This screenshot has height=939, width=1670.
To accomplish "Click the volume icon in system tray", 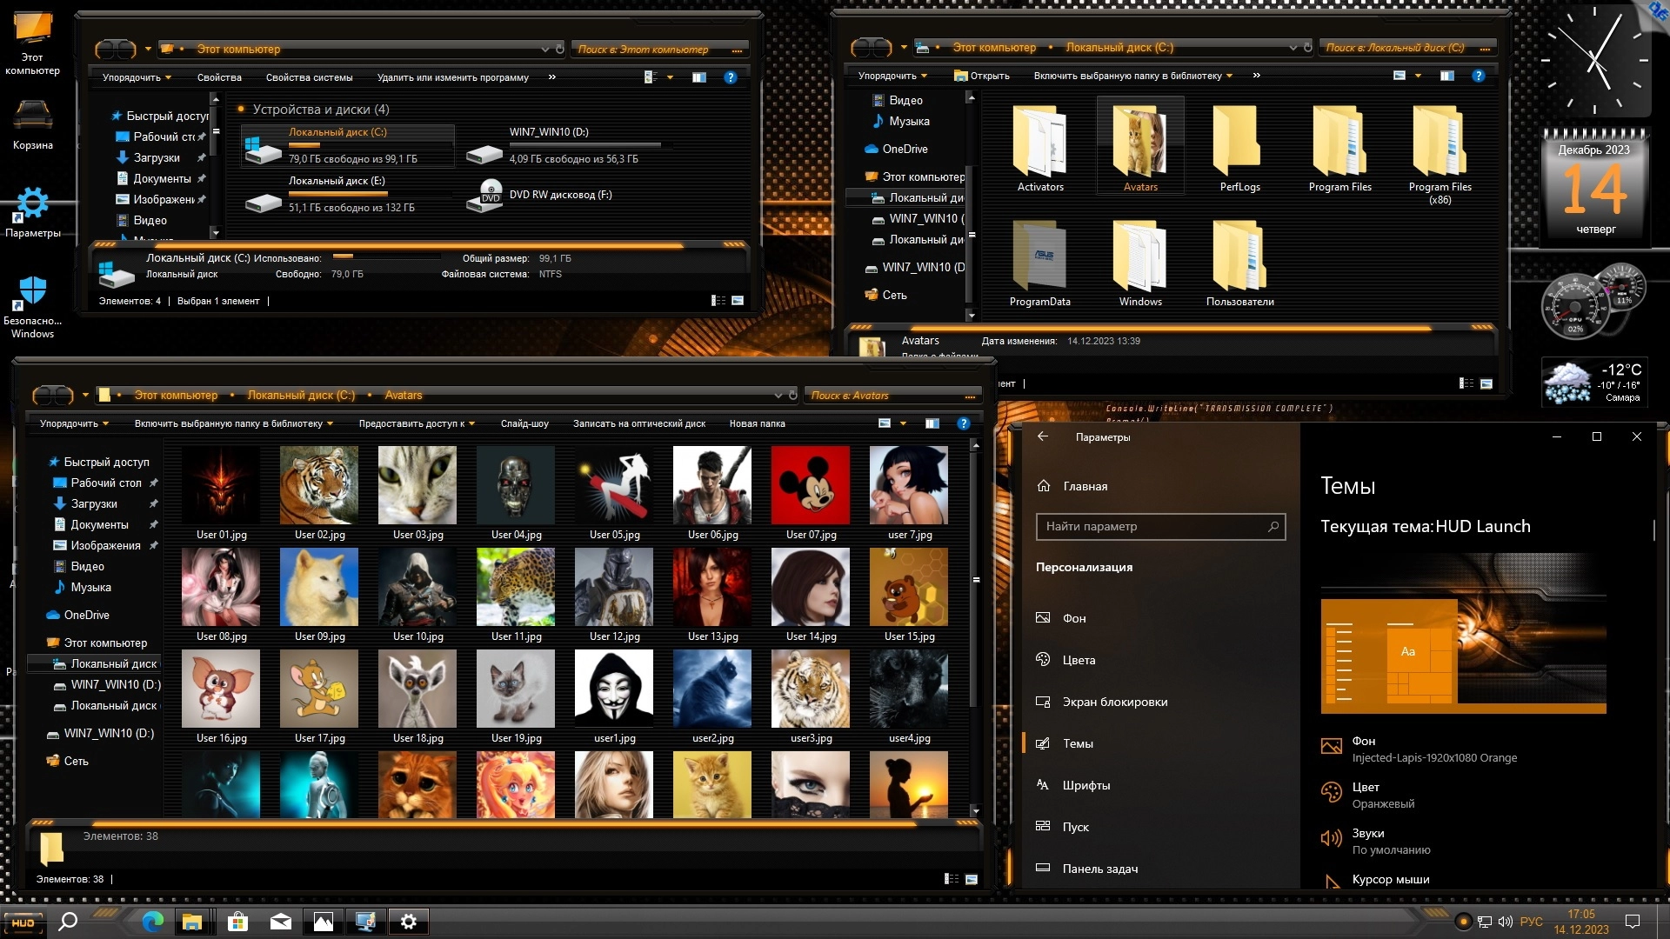I will [x=1506, y=922].
